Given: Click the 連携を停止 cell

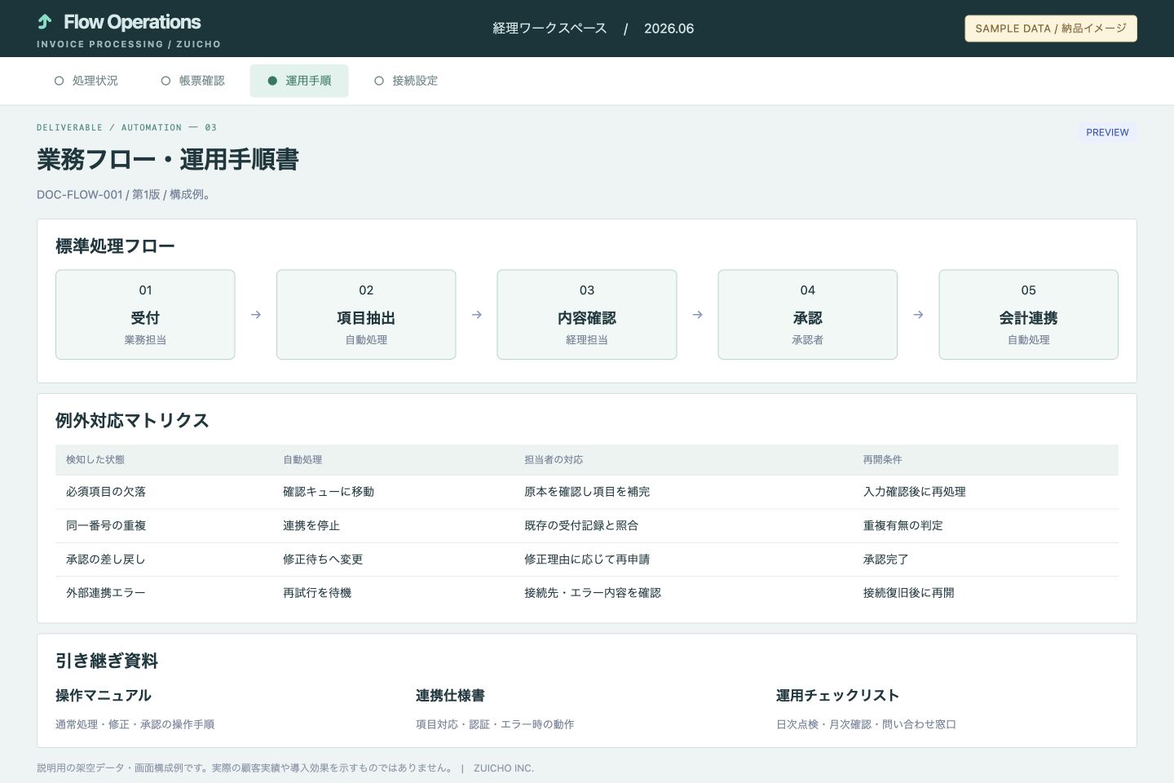Looking at the screenshot, I should tap(311, 526).
